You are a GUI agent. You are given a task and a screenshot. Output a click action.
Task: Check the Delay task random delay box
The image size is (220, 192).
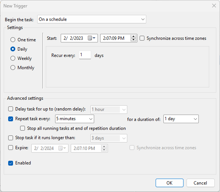[x=11, y=109]
